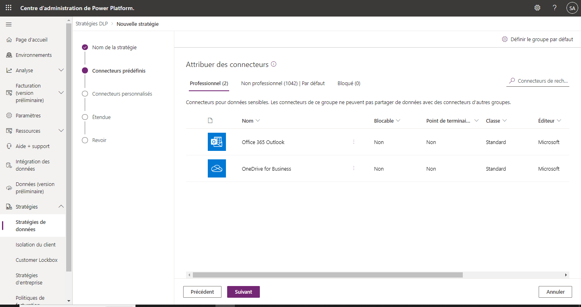The height and width of the screenshot is (307, 581).
Task: Click the Intégration des données icon
Action: tap(9, 165)
